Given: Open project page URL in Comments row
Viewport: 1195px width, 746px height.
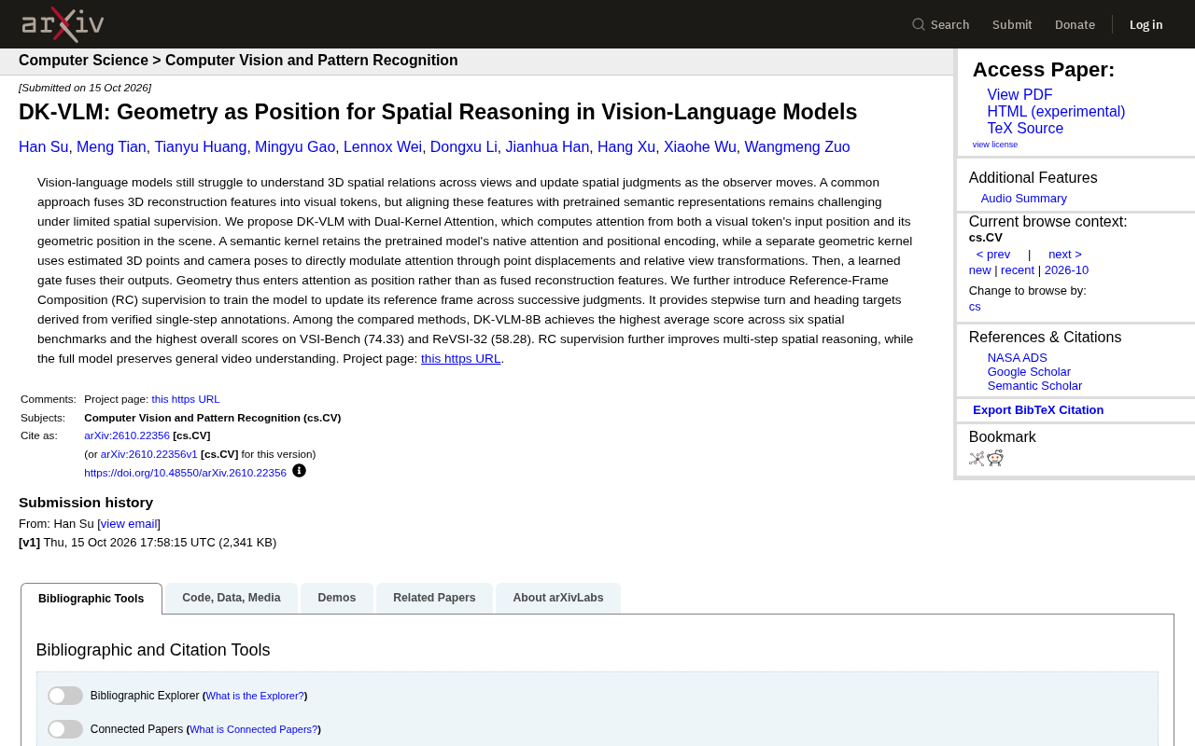Looking at the screenshot, I should 186,399.
